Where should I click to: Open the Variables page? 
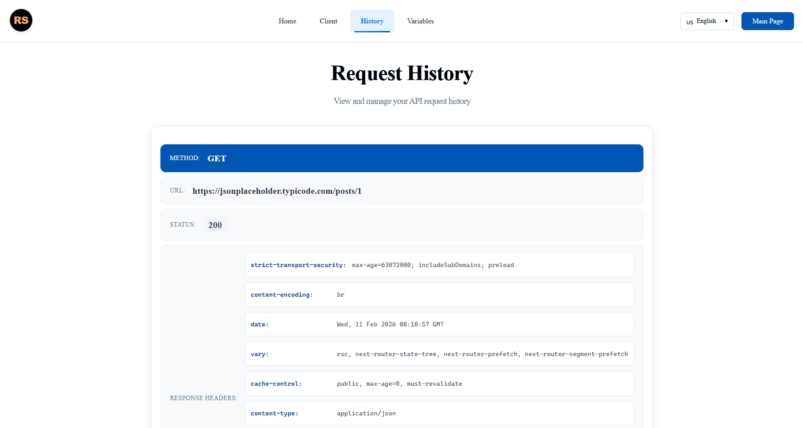[420, 21]
